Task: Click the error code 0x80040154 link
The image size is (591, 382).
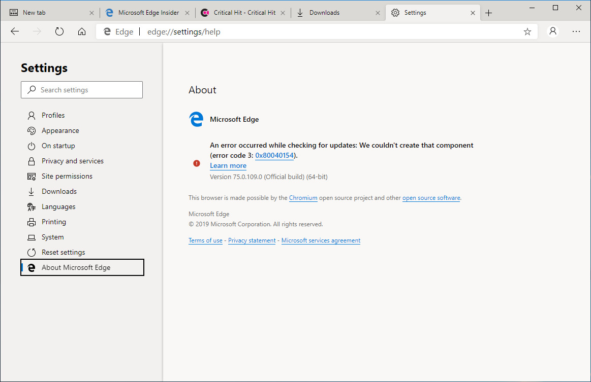Action: click(x=274, y=155)
